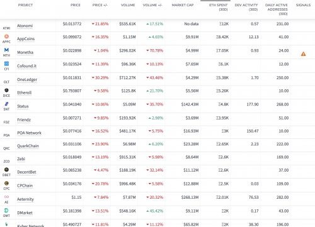This screenshot has width=315, height=227.
Task: Click Status dev activity 177.90
Action: [253, 104]
